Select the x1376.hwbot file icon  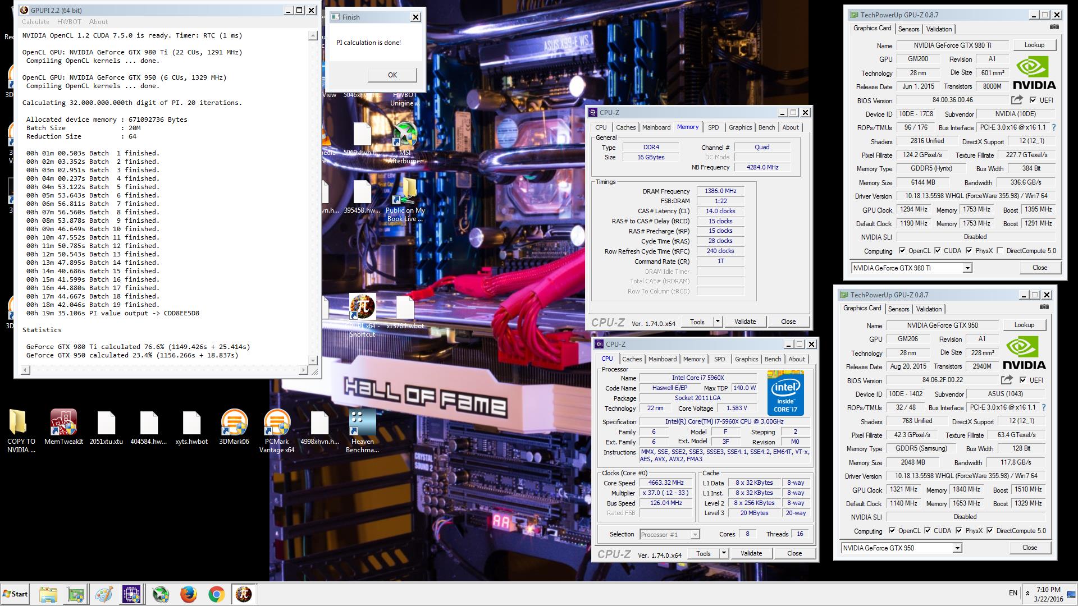tap(405, 308)
